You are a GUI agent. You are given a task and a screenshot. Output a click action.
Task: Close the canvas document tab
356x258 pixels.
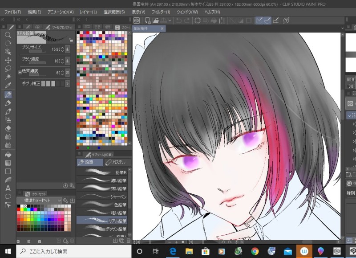point(162,29)
